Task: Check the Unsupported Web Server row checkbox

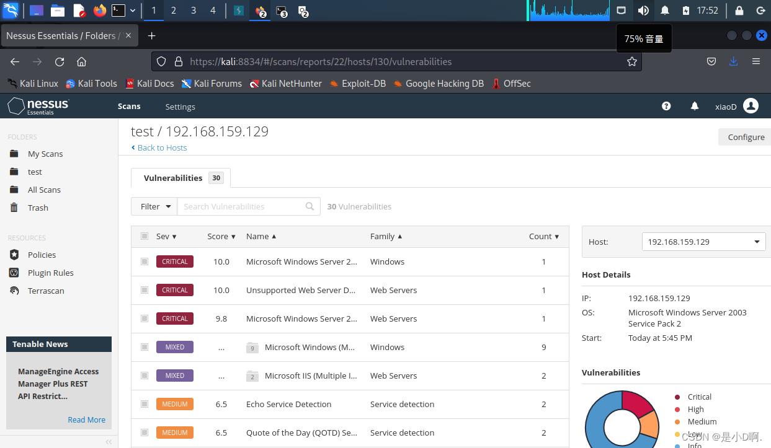Action: tap(145, 290)
